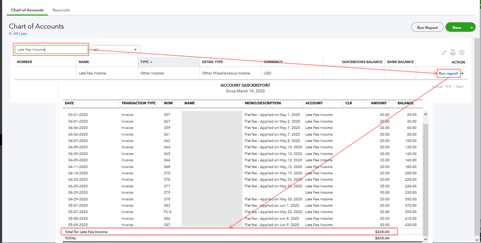Click the 05-09-2020 date entry
The image size is (481, 243).
tap(78, 225)
